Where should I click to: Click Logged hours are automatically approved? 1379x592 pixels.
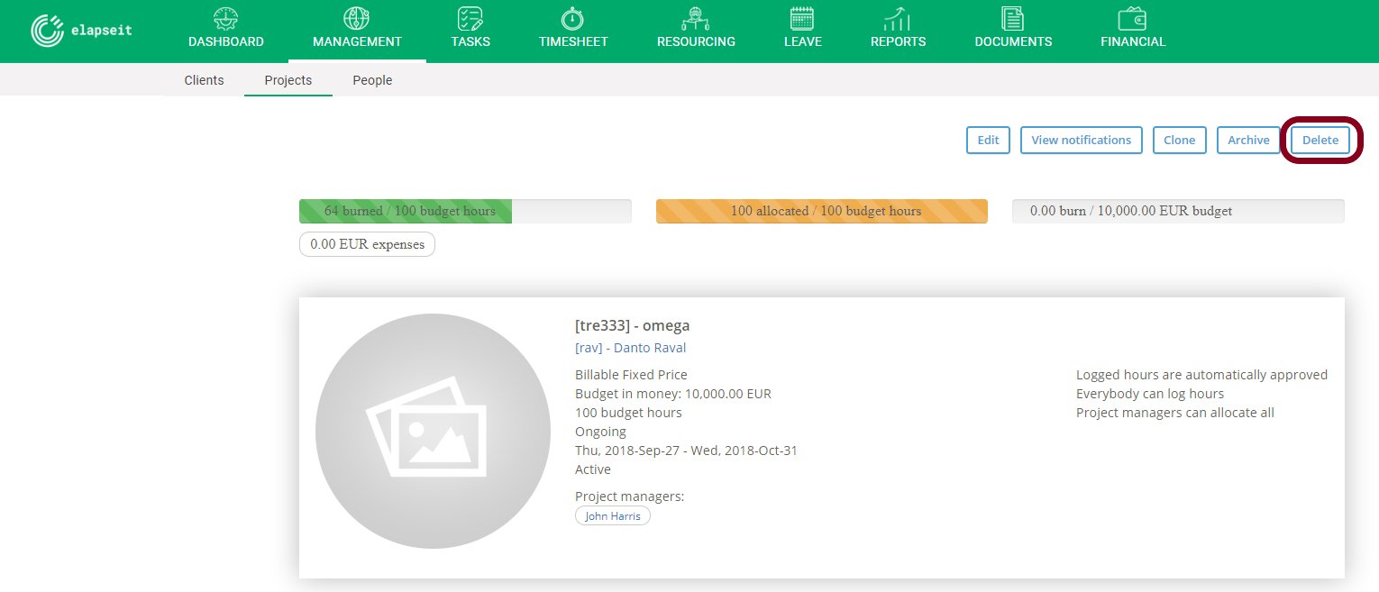coord(1201,375)
